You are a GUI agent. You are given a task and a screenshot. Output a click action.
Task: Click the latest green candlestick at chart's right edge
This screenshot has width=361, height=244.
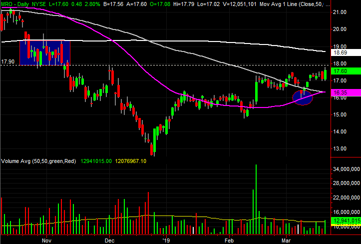point(325,74)
